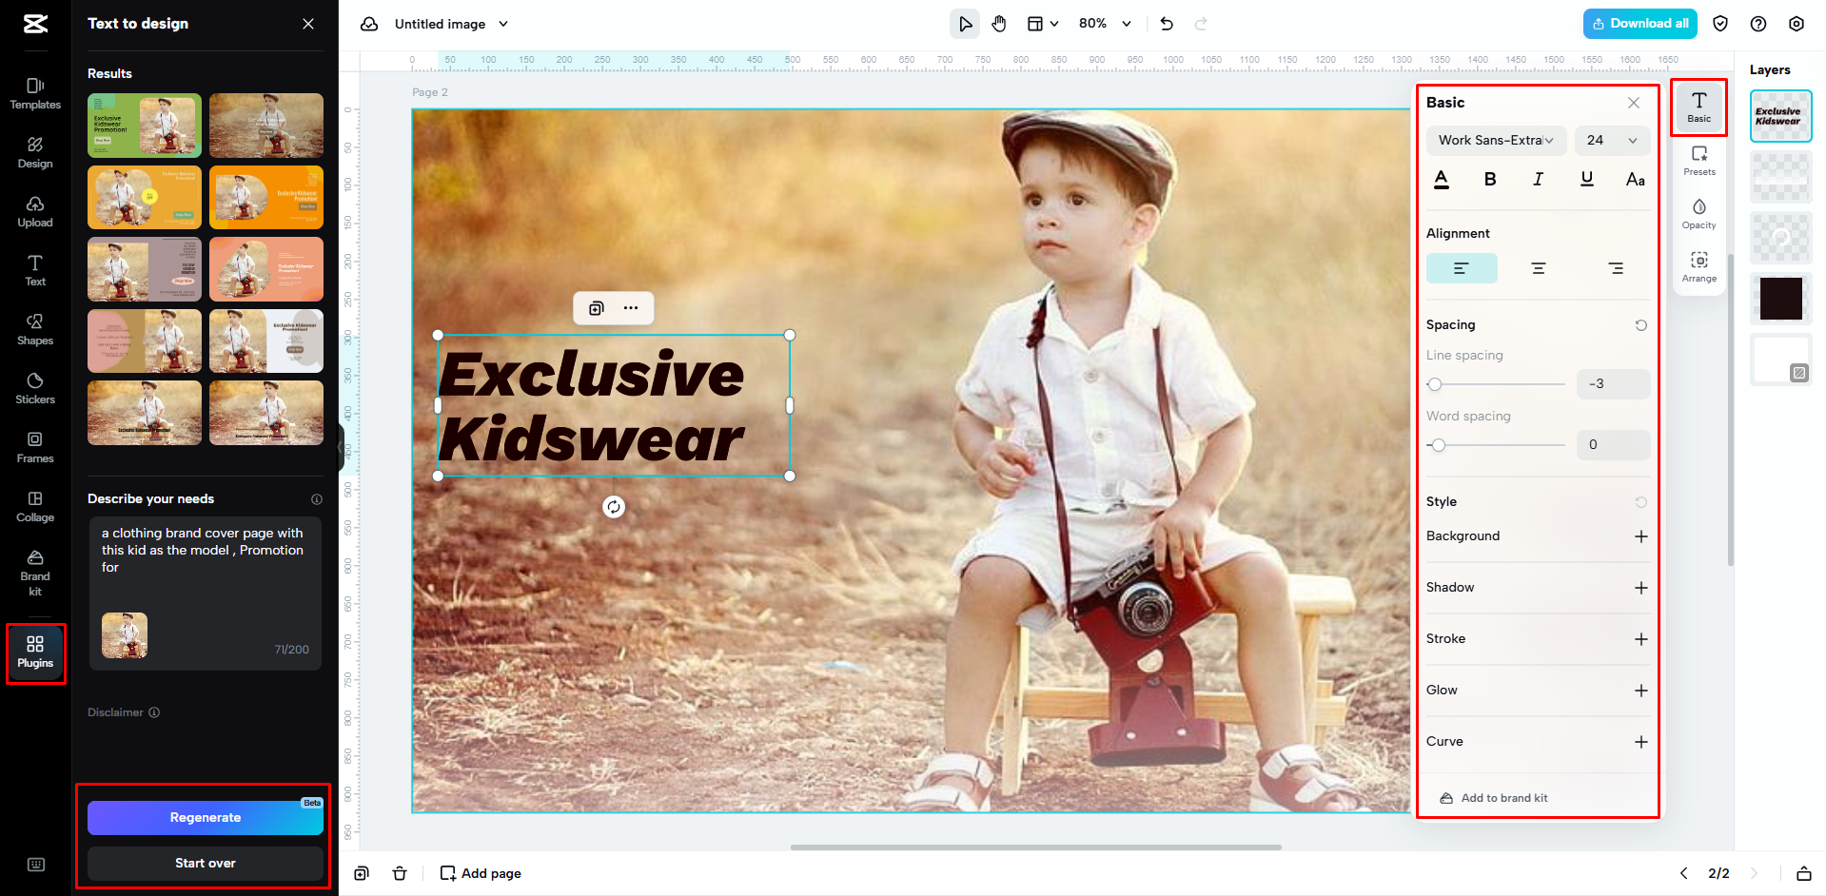This screenshot has width=1826, height=896.
Task: Switch to the Basic tab
Action: [x=1699, y=106]
